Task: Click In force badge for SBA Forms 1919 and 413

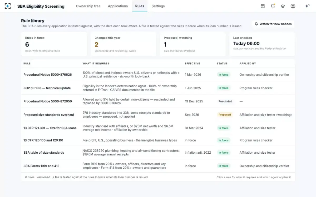Action: pyautogui.click(x=223, y=166)
